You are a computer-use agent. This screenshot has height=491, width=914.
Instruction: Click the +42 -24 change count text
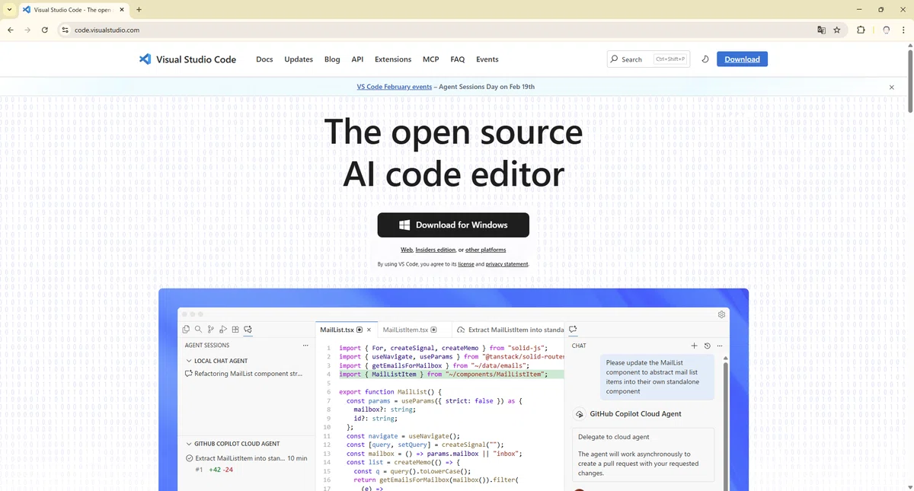pyautogui.click(x=221, y=470)
